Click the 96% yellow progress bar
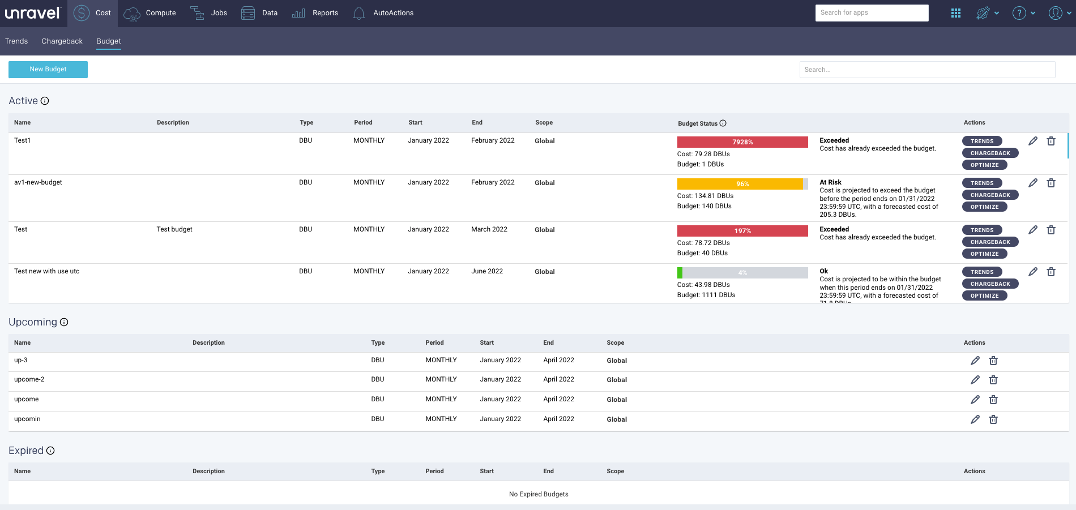The image size is (1076, 510). [x=742, y=184]
